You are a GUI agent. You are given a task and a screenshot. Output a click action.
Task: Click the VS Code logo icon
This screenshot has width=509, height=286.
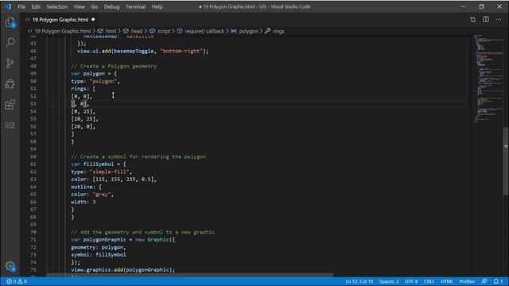(8, 6)
